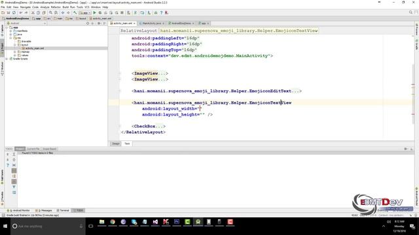Click the Help question mark toolbar icon

(161, 13)
